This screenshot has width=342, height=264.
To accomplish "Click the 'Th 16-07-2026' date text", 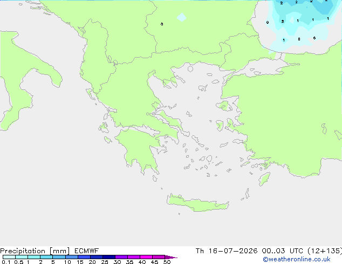I will point(227,251).
